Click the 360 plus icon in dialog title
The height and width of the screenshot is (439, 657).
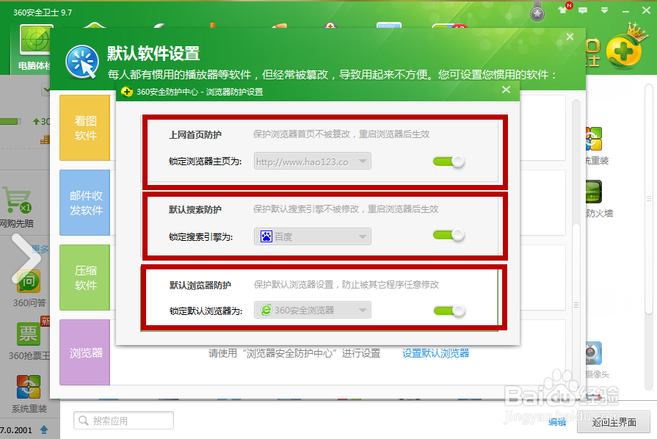(x=126, y=91)
